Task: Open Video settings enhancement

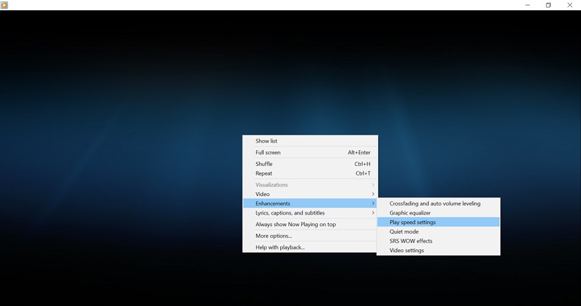Action: point(438,251)
